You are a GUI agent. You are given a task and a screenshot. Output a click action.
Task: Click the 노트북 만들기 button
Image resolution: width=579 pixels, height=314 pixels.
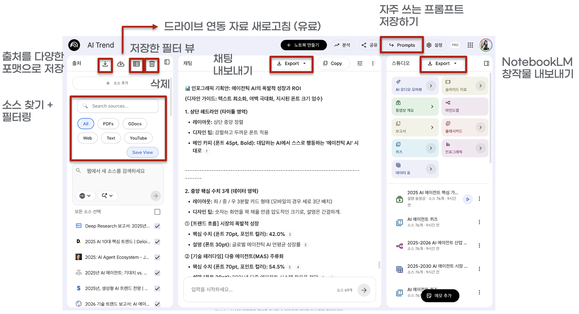(304, 45)
